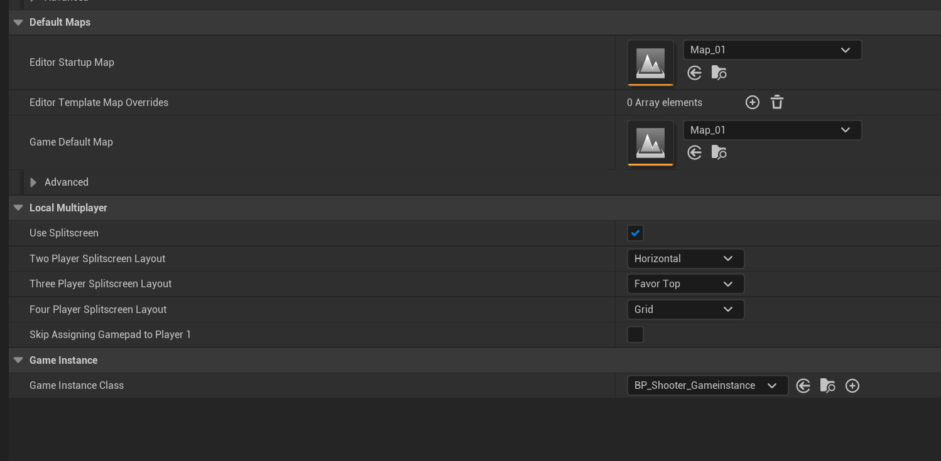Disable the Use Splitscreen checkbox

tap(635, 233)
